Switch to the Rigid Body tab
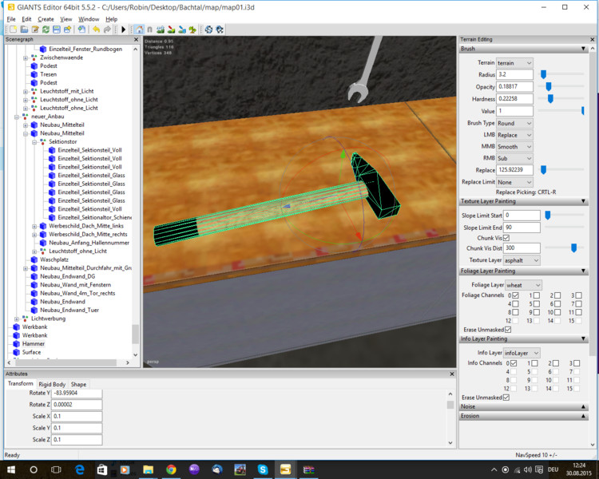Image resolution: width=599 pixels, height=479 pixels. coord(52,384)
